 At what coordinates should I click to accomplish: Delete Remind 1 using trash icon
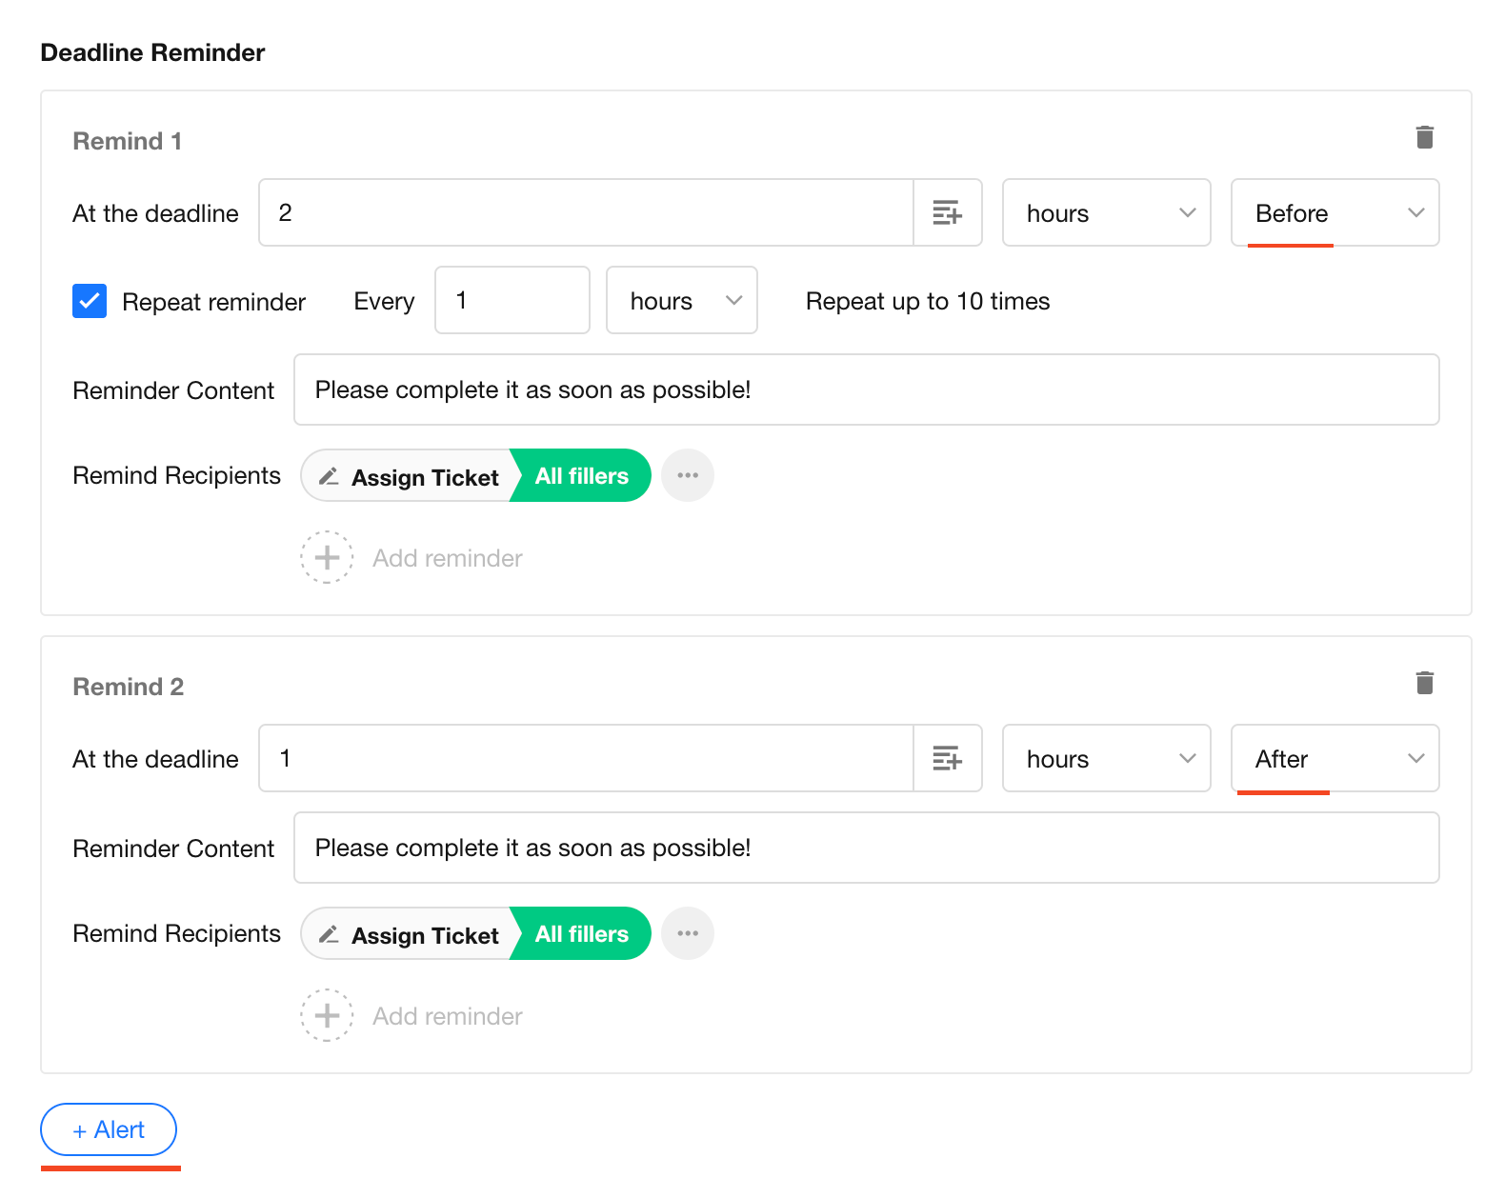click(1424, 137)
